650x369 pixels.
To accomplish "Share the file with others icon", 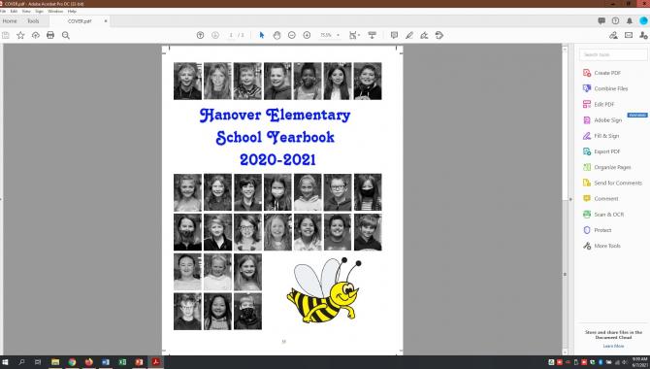I will tap(643, 35).
